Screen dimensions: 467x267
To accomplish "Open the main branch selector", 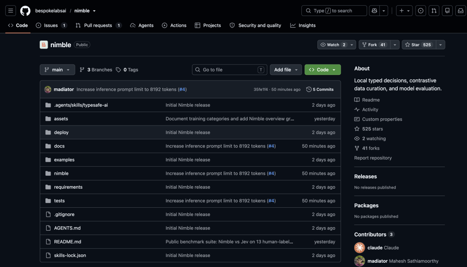I will point(58,70).
